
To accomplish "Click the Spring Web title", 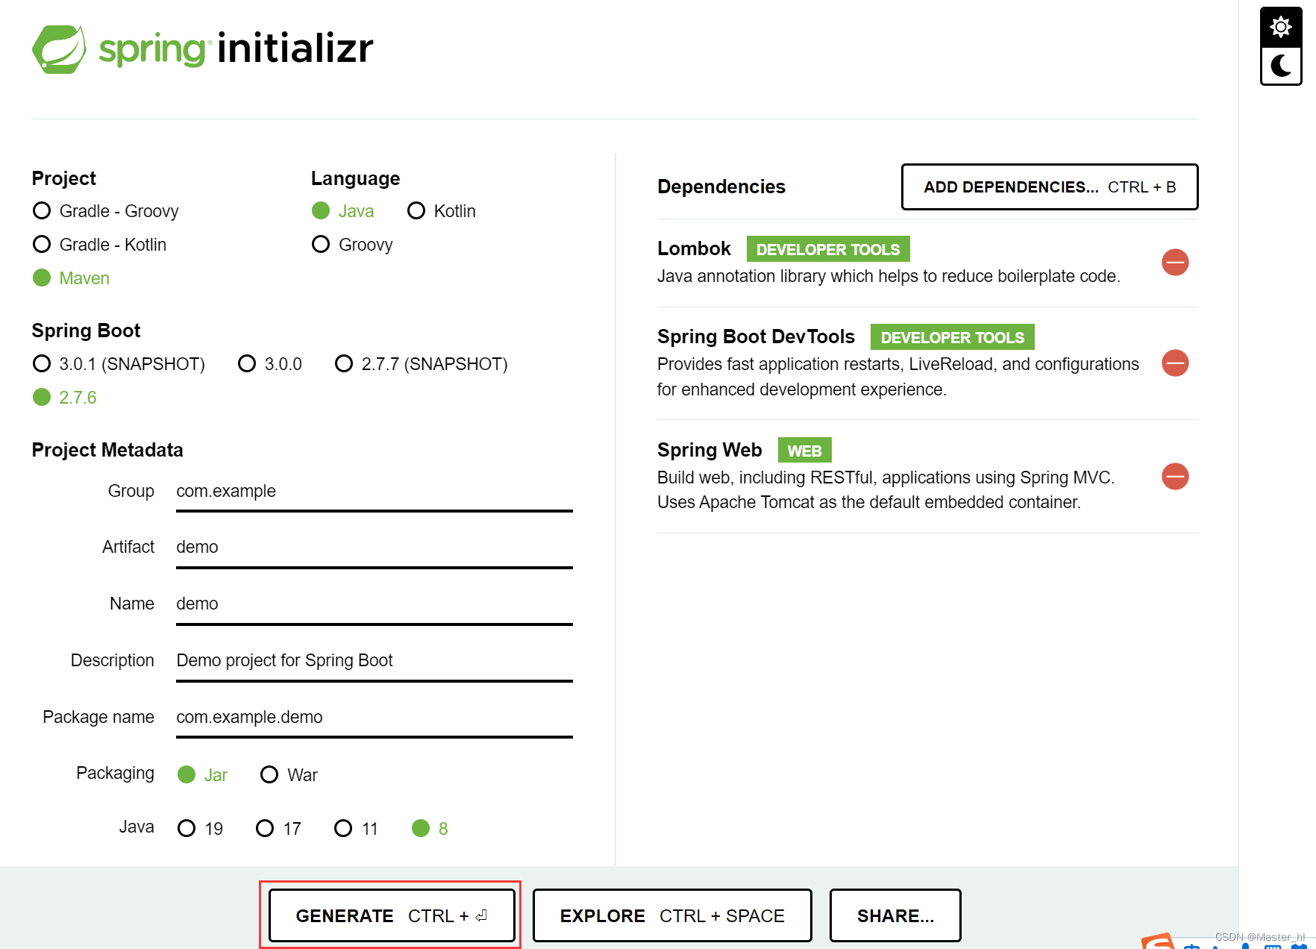I will 709,450.
